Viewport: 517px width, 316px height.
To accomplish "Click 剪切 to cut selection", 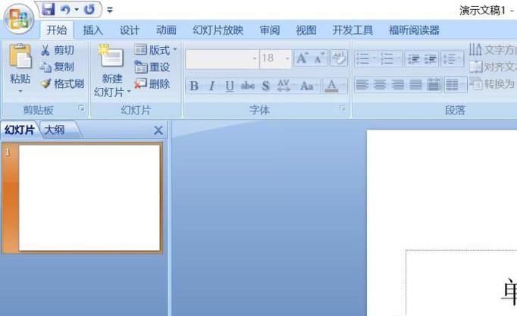I will click(58, 50).
